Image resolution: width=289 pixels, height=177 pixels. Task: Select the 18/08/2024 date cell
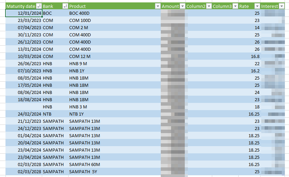click(24, 99)
